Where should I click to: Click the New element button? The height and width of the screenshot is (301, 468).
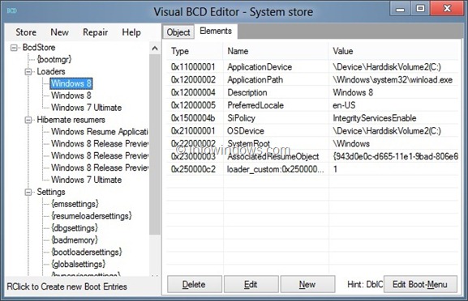(x=307, y=284)
